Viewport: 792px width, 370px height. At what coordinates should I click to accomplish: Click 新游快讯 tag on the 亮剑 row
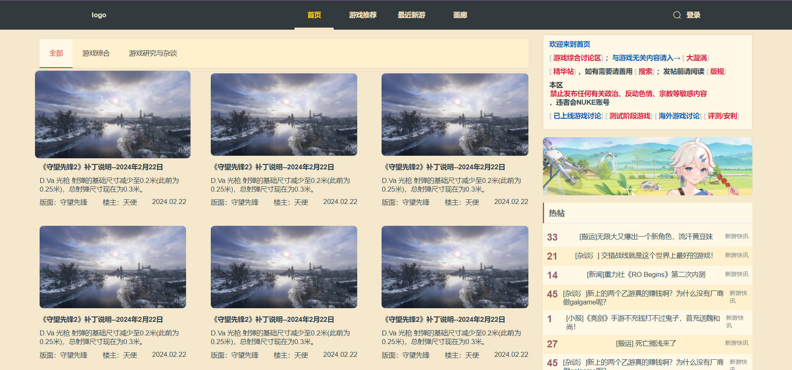coord(735,322)
